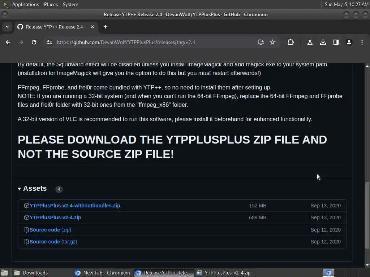Screen dimensions: 370x277
Task: Open a new browser tab
Action: tap(106, 27)
